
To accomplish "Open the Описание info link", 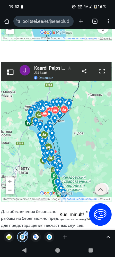I will click(44, 78).
